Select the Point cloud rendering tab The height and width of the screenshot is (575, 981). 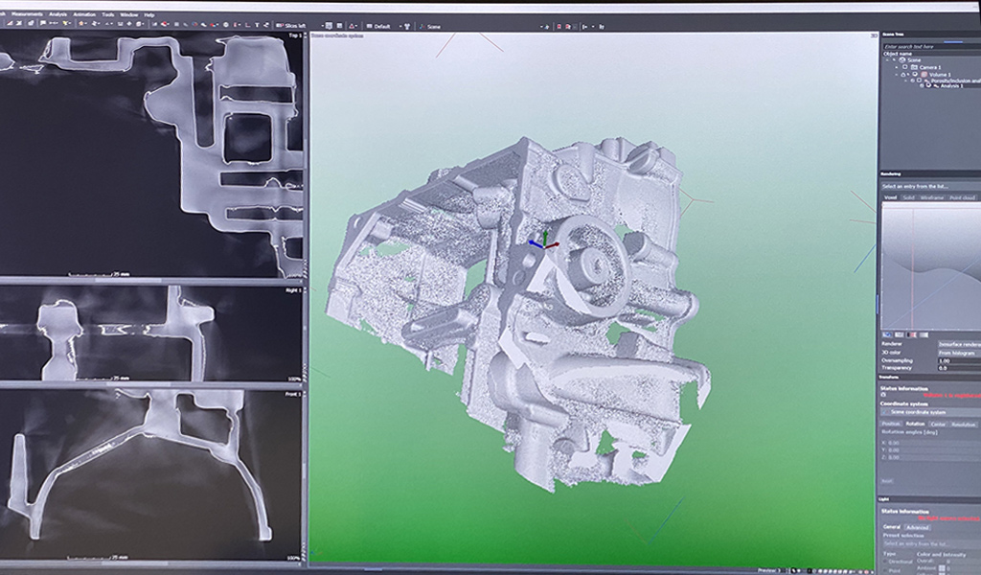(961, 197)
